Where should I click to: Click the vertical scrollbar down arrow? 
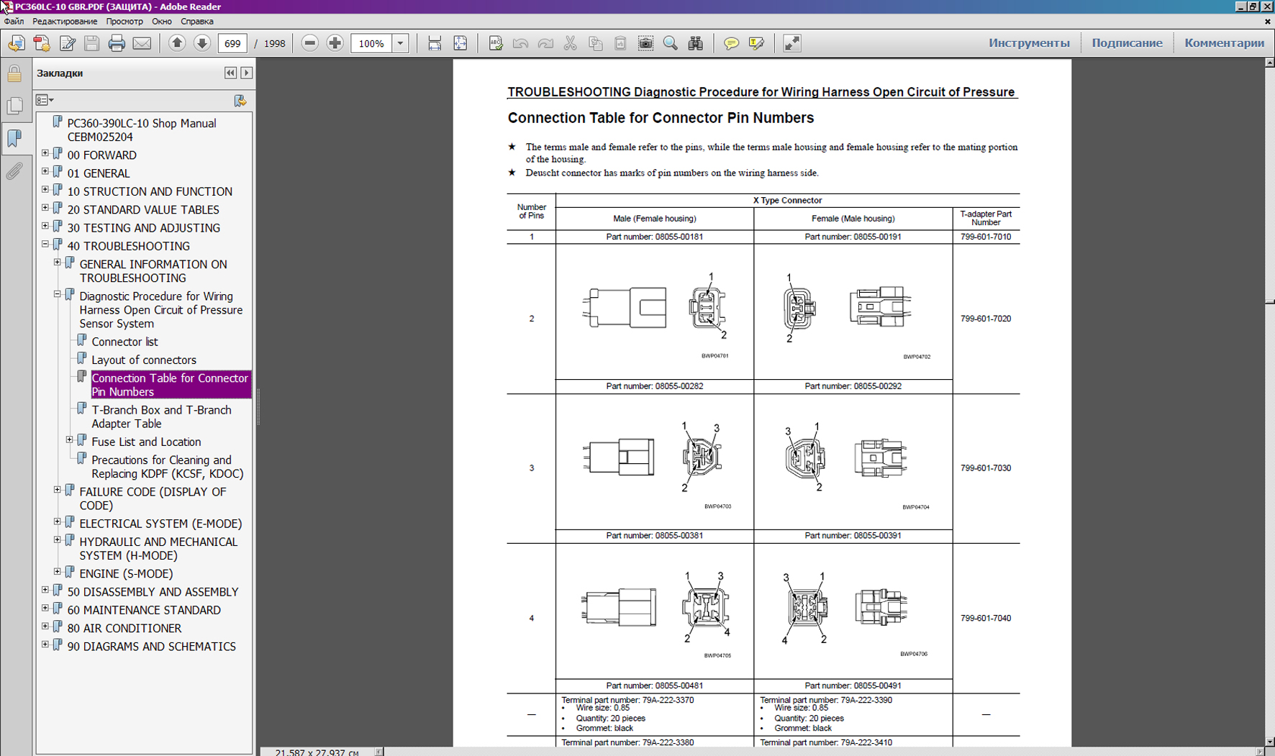[x=1269, y=741]
